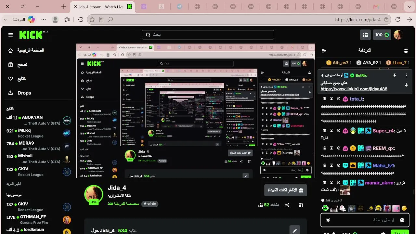Unpin the BotRix pinned message
Image resolution: width=416 pixels, height=234 pixels.
pyautogui.click(x=395, y=75)
